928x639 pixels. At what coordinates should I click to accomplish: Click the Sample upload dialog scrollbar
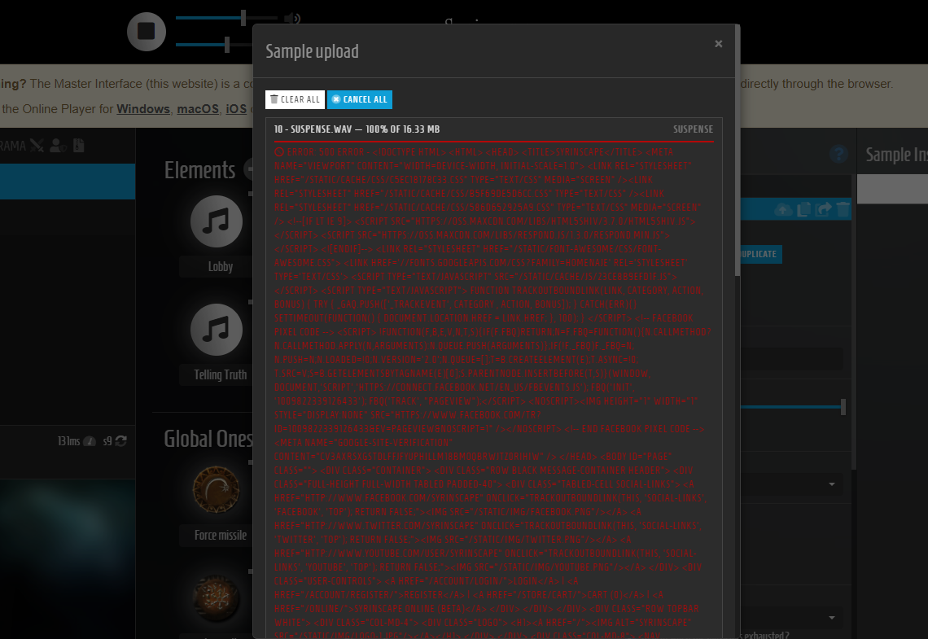coord(738,151)
